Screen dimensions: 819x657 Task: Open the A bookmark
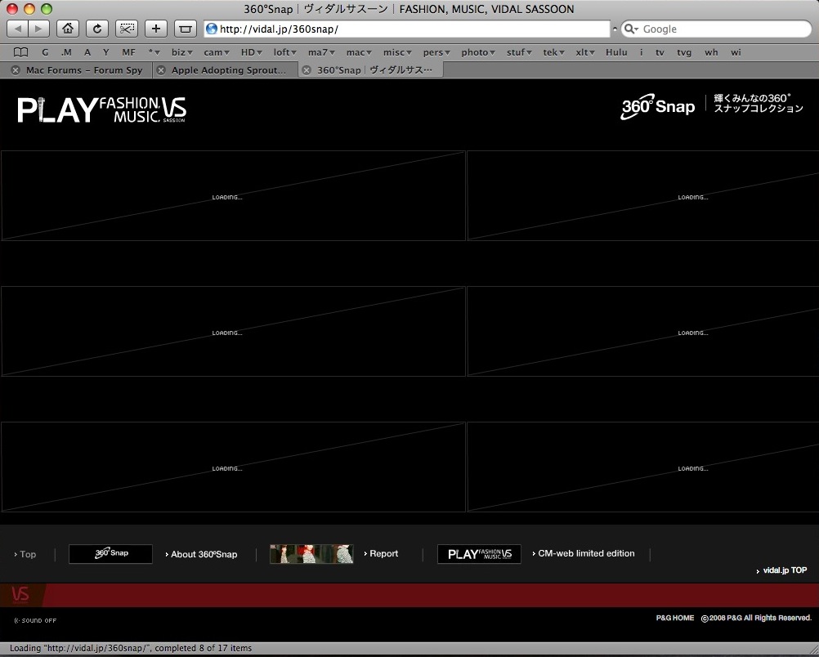coord(87,52)
